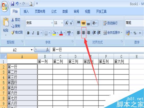Open the 开始 ribbon tab
144x108 pixels.
tap(15, 12)
